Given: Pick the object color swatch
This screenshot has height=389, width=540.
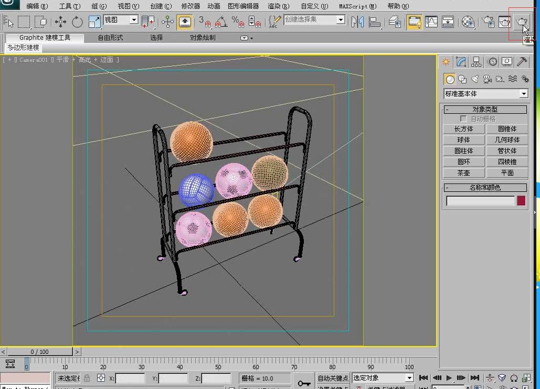Looking at the screenshot, I should coord(521,201).
